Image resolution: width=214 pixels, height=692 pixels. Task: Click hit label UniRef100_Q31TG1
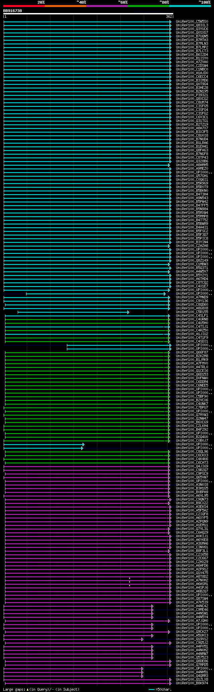[x=192, y=121]
